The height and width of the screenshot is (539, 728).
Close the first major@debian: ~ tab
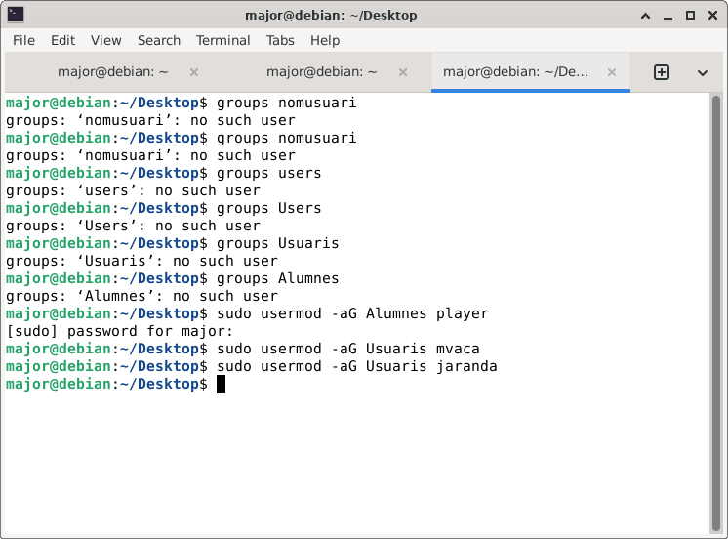click(193, 72)
